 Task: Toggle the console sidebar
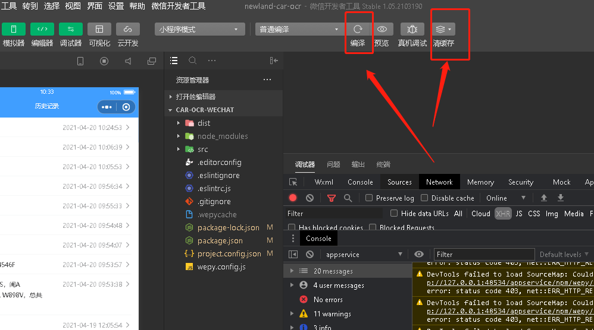coord(293,255)
